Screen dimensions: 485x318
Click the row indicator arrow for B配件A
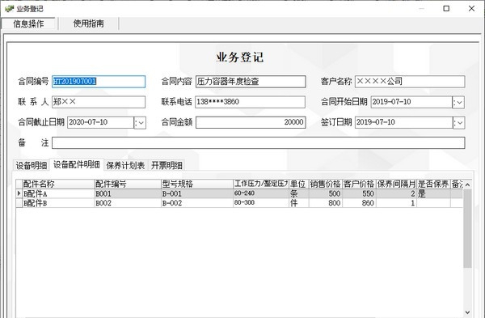coord(19,194)
